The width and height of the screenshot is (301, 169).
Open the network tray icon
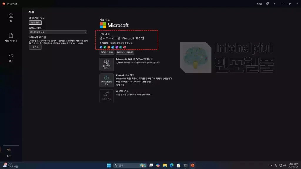pyautogui.click(x=281, y=165)
